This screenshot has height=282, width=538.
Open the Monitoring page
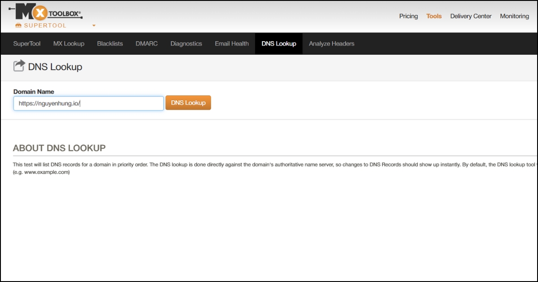pyautogui.click(x=514, y=16)
